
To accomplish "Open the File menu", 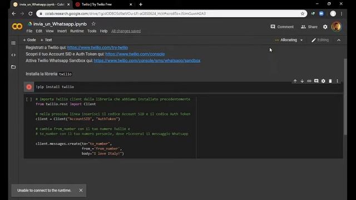I will coord(29,31).
